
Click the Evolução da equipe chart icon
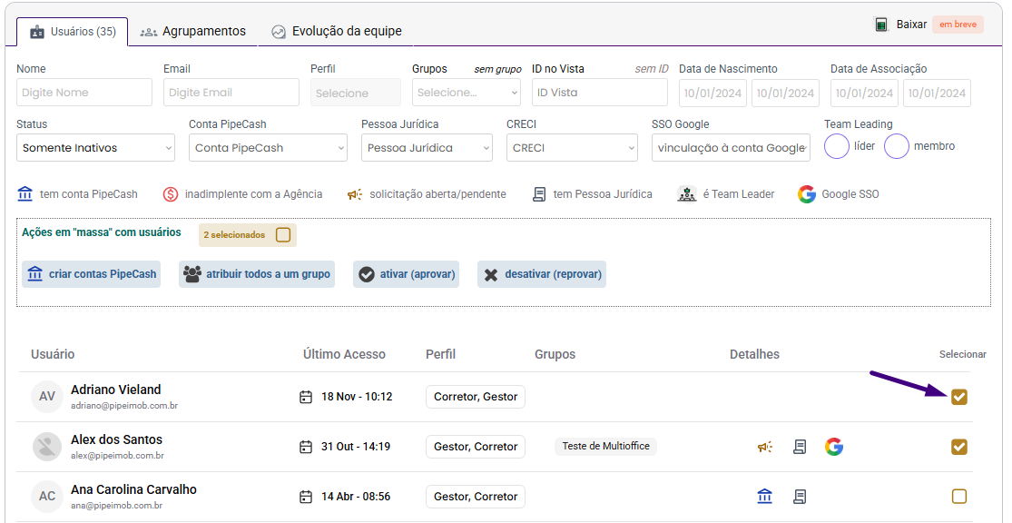pyautogui.click(x=279, y=32)
